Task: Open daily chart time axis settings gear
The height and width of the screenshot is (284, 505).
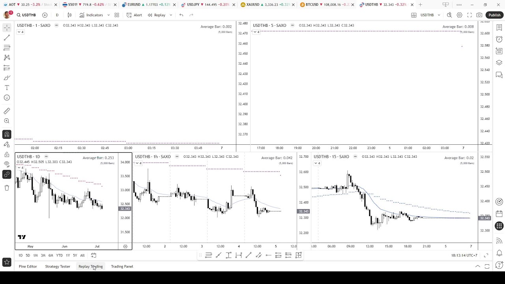Action: point(125,246)
